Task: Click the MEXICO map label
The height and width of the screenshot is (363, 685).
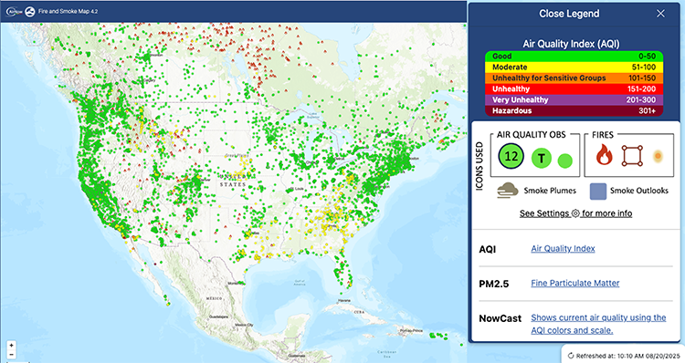Action: pos(214,298)
